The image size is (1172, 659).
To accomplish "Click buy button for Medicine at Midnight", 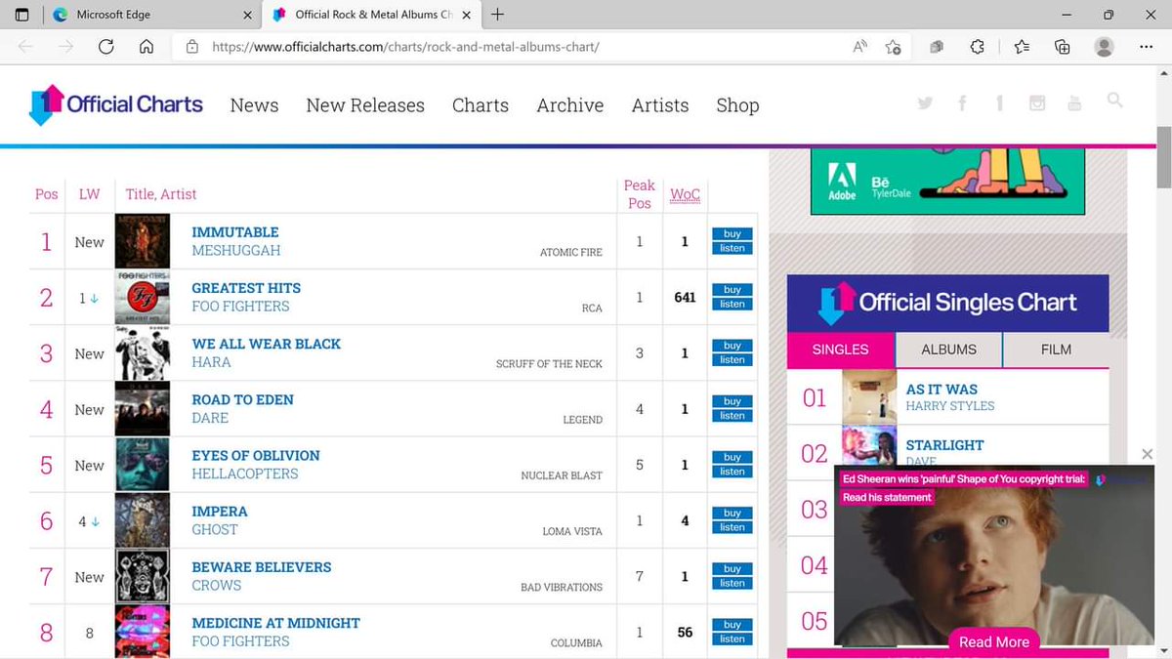I will [x=732, y=625].
